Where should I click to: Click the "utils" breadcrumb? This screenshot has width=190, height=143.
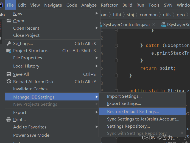pyautogui.click(x=167, y=15)
